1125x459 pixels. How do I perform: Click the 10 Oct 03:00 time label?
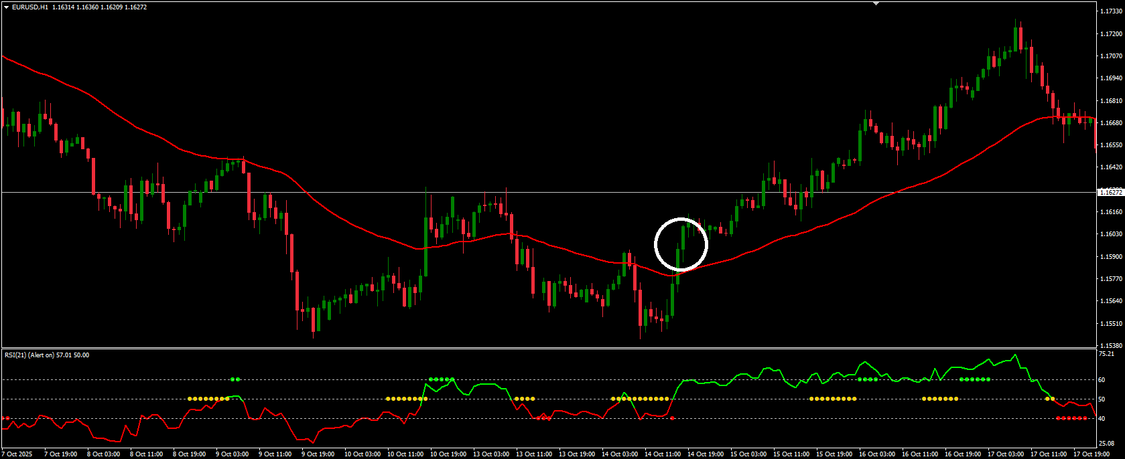(x=362, y=454)
